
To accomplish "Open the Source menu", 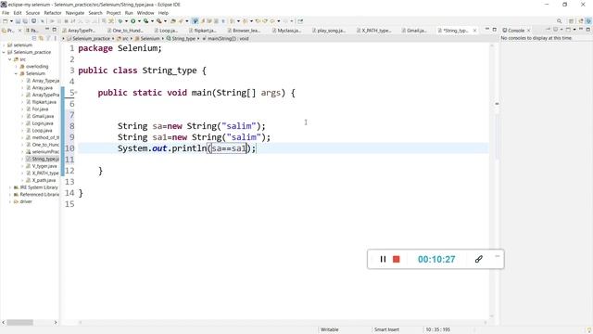I will click(x=32, y=13).
